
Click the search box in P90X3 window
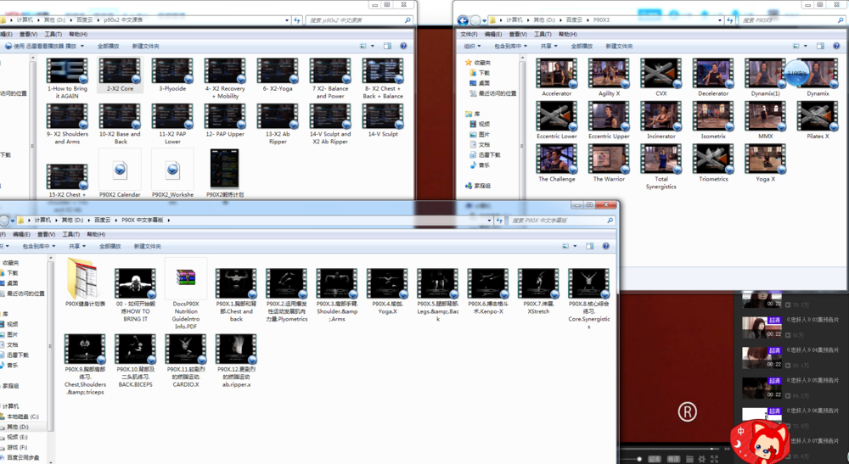[791, 20]
